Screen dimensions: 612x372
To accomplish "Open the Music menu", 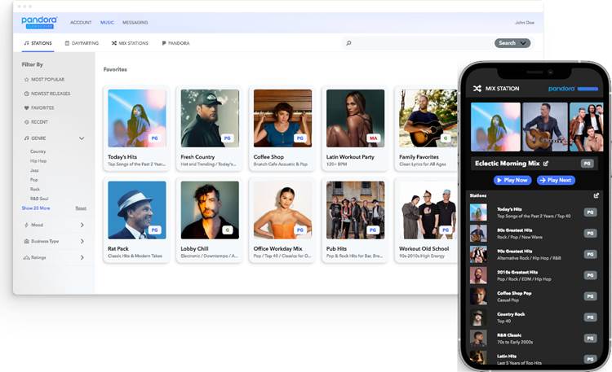I will [107, 23].
